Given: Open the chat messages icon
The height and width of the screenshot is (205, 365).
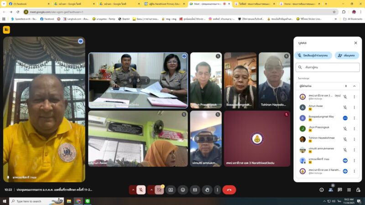Looking at the screenshot, I should [x=339, y=190].
